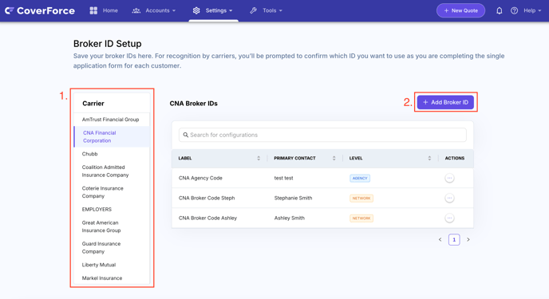The image size is (549, 299).
Task: Expand the Settings dropdown menu
Action: [x=231, y=11]
